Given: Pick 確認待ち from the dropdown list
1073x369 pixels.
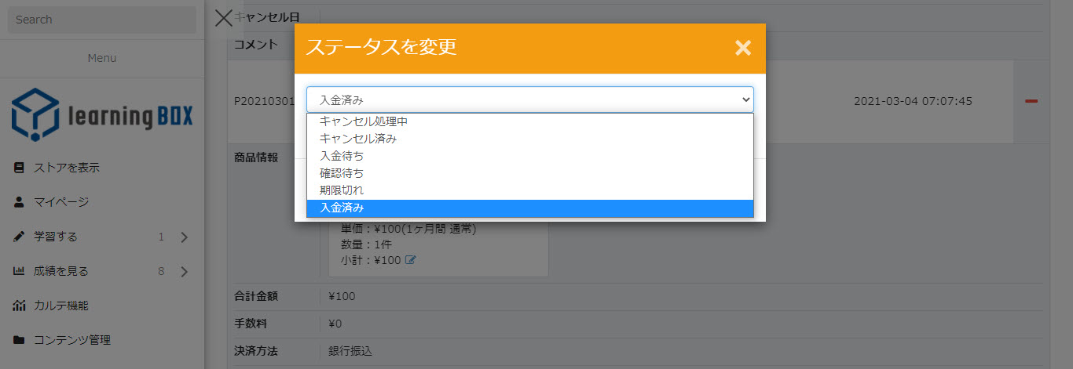Looking at the screenshot, I should pyautogui.click(x=342, y=173).
